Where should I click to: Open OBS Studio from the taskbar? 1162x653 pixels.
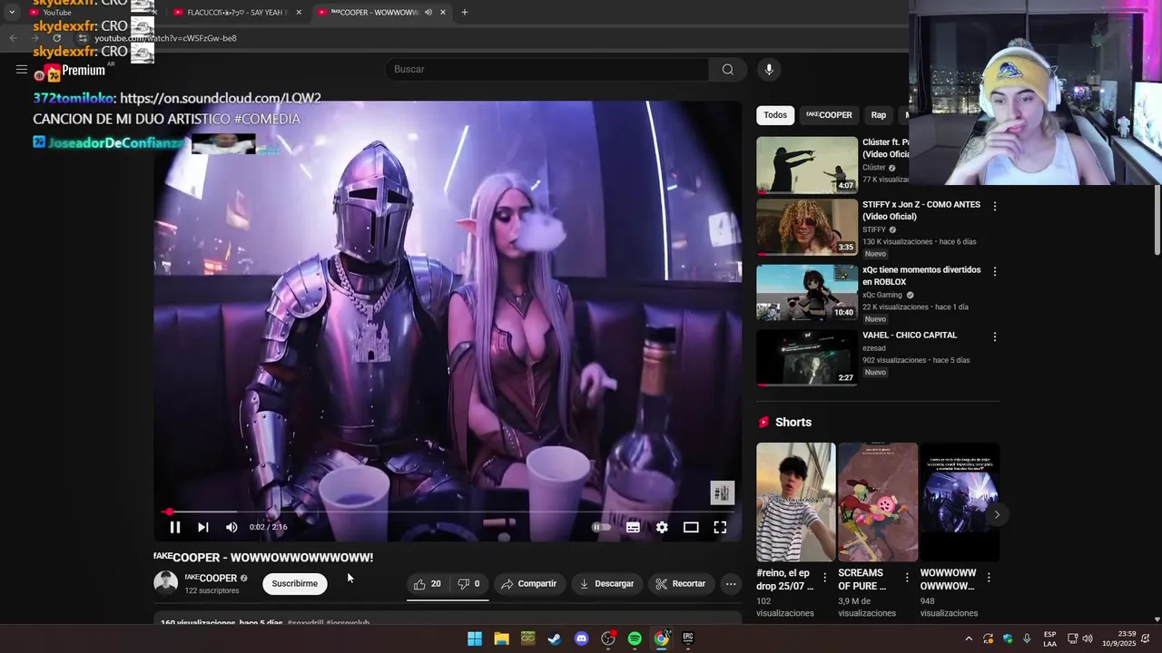608,638
